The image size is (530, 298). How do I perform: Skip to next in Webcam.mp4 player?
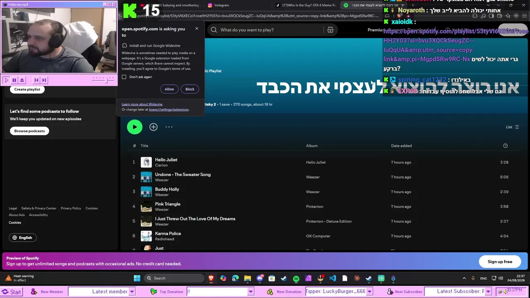click(44, 80)
